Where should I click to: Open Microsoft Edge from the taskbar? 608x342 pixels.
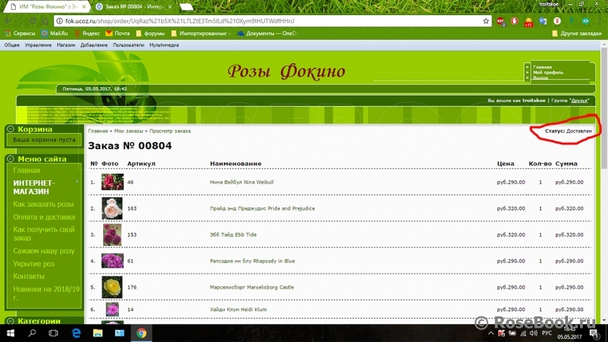tap(76, 333)
